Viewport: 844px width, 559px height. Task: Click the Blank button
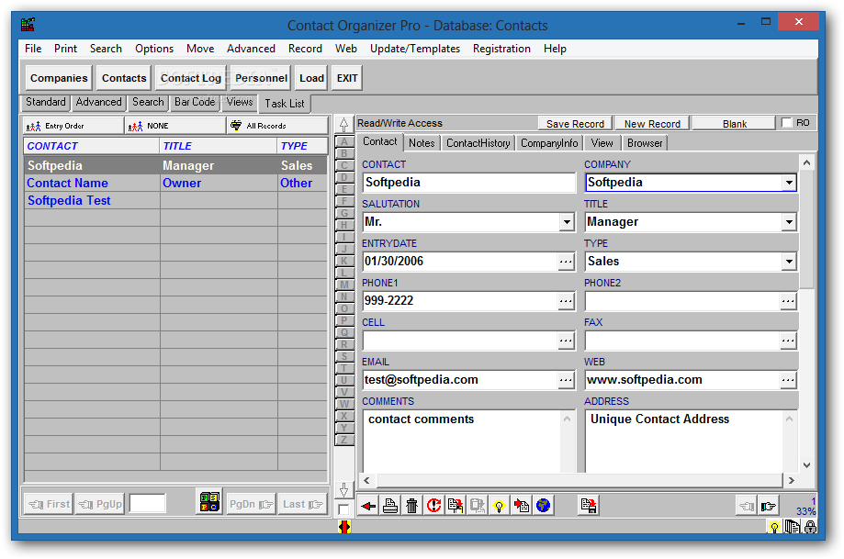click(734, 124)
